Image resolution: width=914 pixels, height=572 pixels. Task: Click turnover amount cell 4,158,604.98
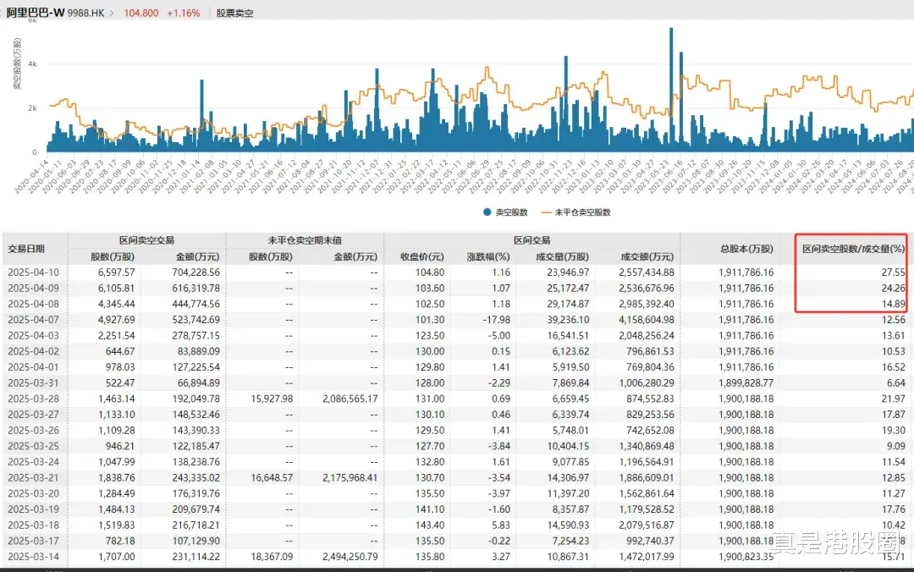point(647,320)
